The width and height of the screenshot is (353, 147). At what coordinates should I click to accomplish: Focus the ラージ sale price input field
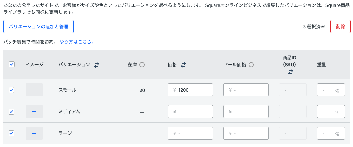(x=246, y=133)
